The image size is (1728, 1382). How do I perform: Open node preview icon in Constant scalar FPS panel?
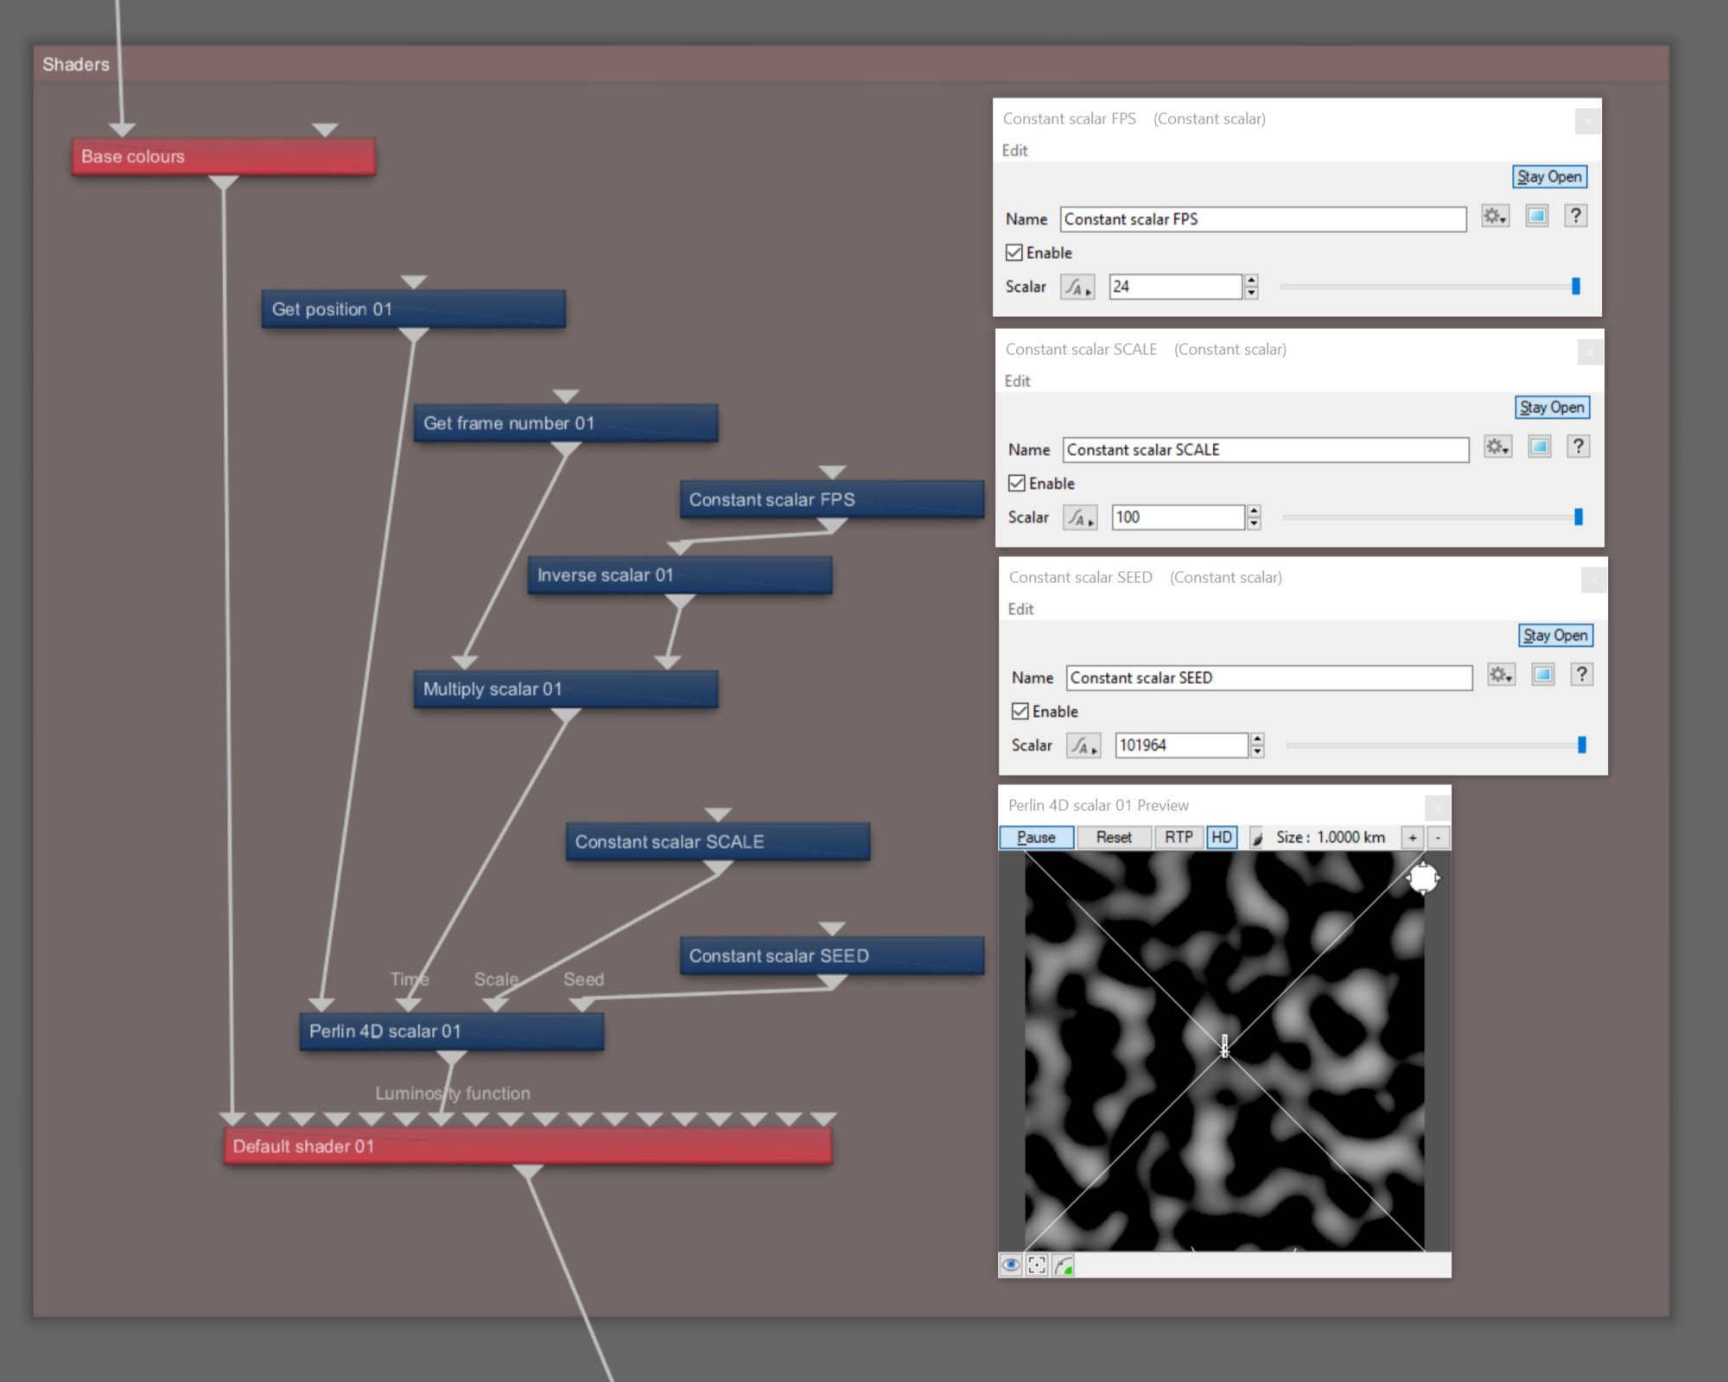coord(1537,217)
